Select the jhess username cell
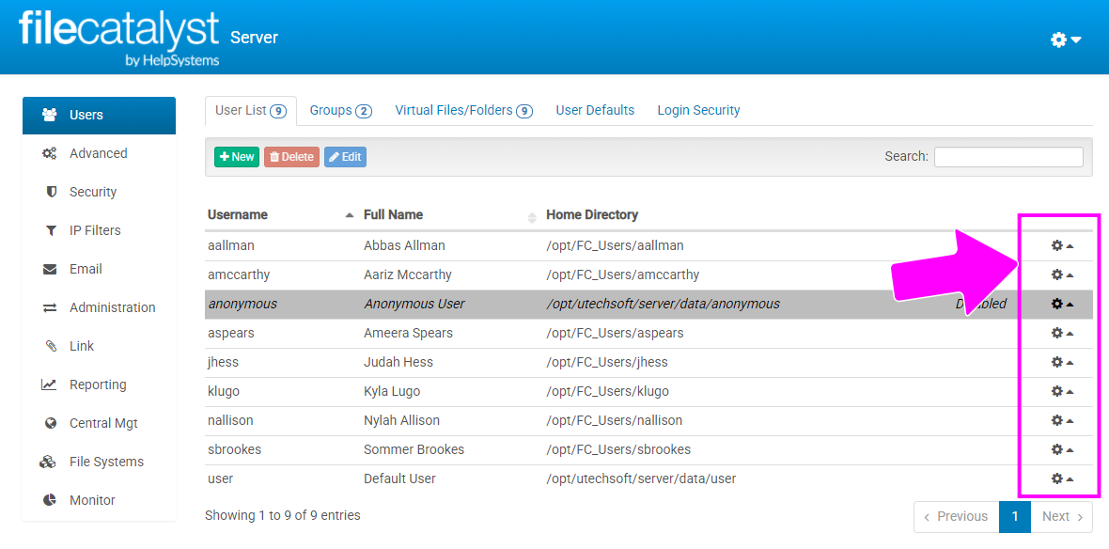Screen dimensions: 1109x549 [224, 362]
